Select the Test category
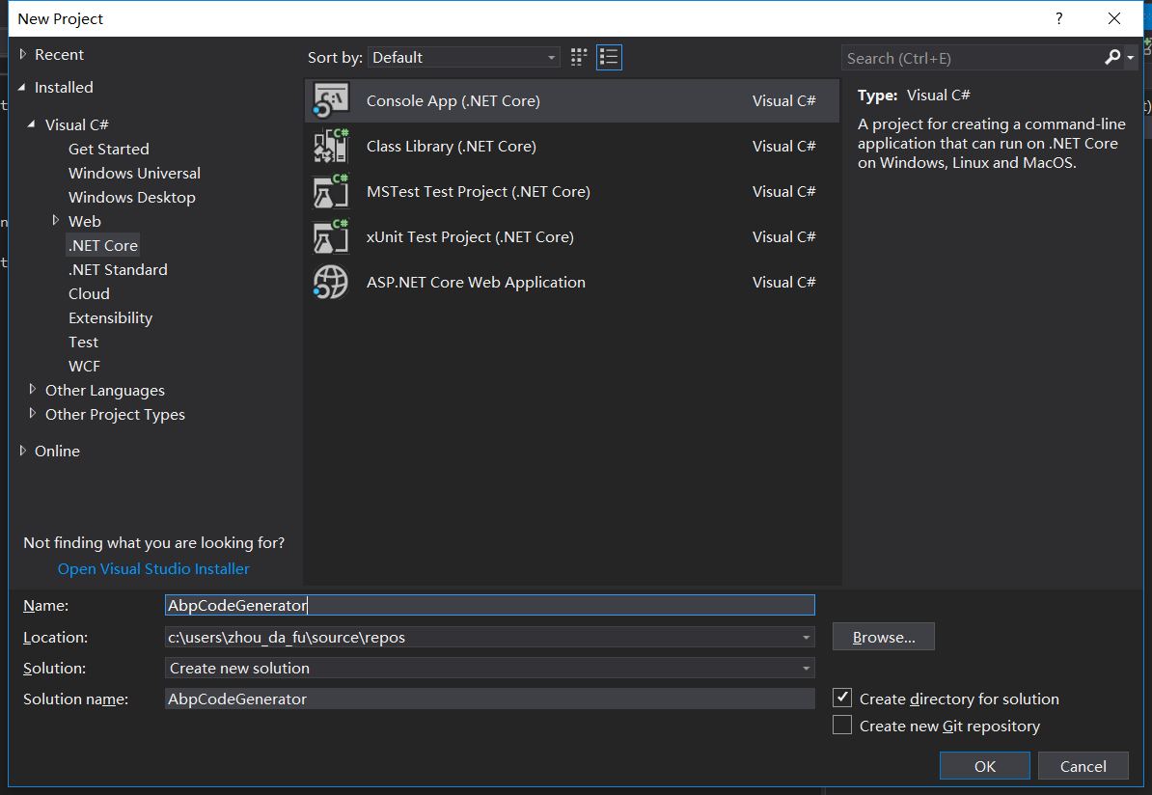 [x=83, y=343]
